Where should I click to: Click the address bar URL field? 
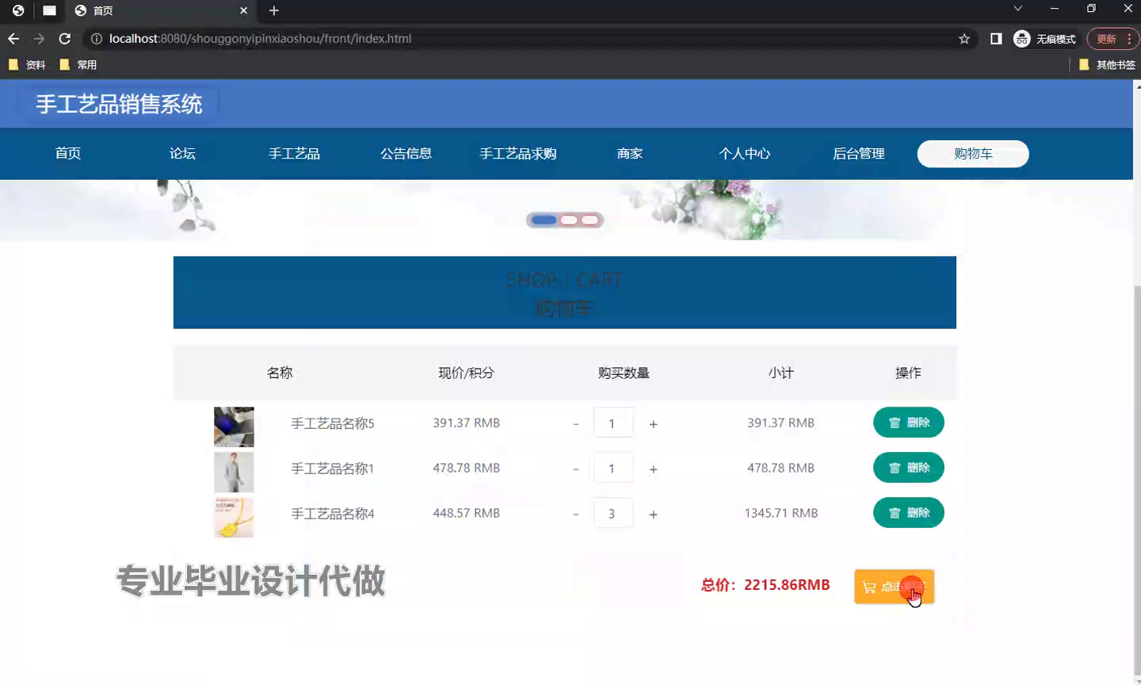(523, 39)
